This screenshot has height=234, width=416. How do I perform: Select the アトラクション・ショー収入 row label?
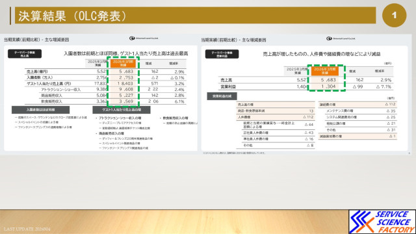[60, 90]
